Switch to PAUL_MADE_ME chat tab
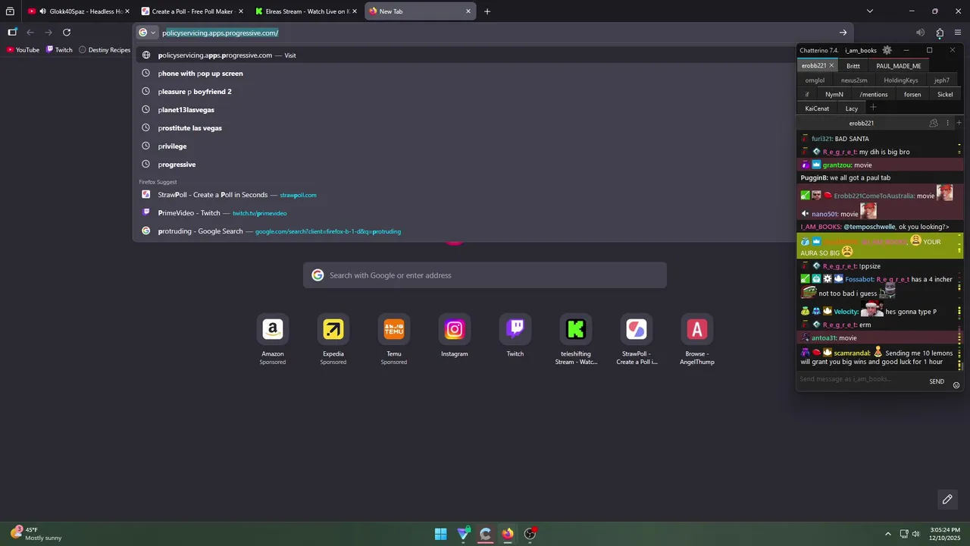Viewport: 970px width, 546px height. pyautogui.click(x=899, y=66)
